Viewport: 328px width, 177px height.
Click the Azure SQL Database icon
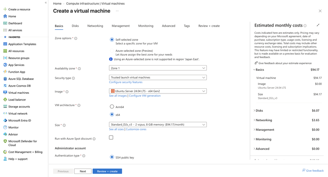5,79
